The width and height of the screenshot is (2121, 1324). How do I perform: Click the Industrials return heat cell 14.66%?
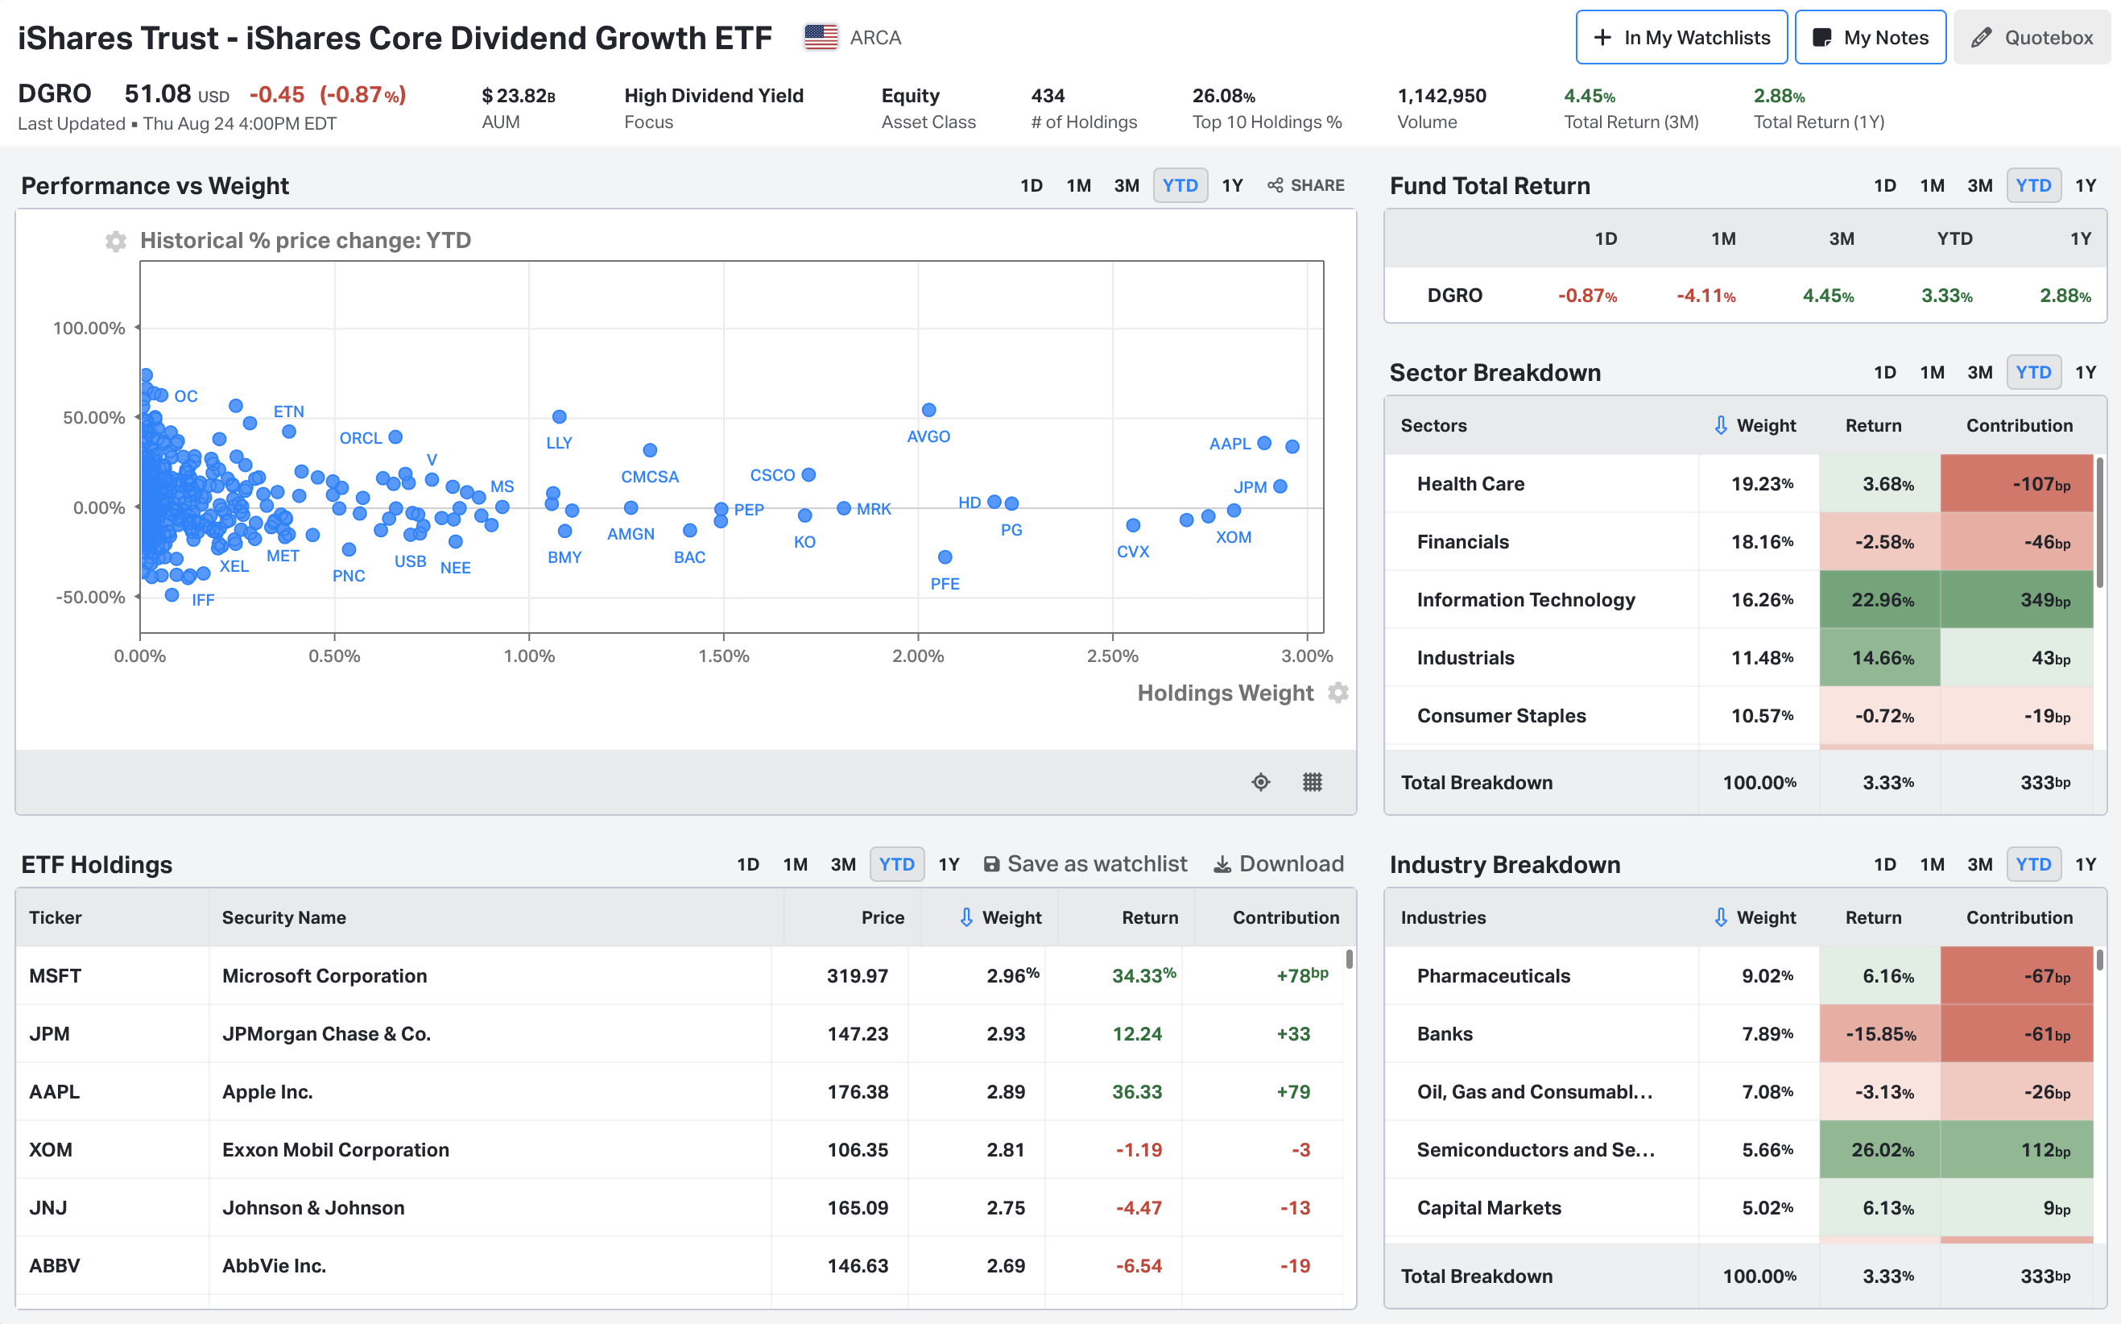pos(1879,658)
